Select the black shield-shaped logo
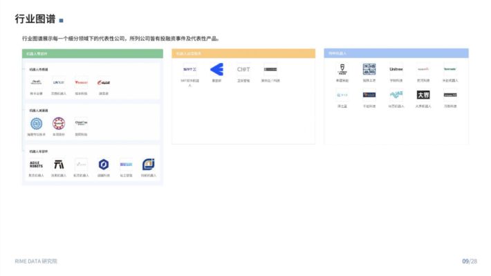This screenshot has height=276, width=491. (x=342, y=69)
